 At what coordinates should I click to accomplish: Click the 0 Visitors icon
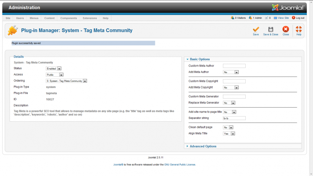pyautogui.click(x=232, y=18)
